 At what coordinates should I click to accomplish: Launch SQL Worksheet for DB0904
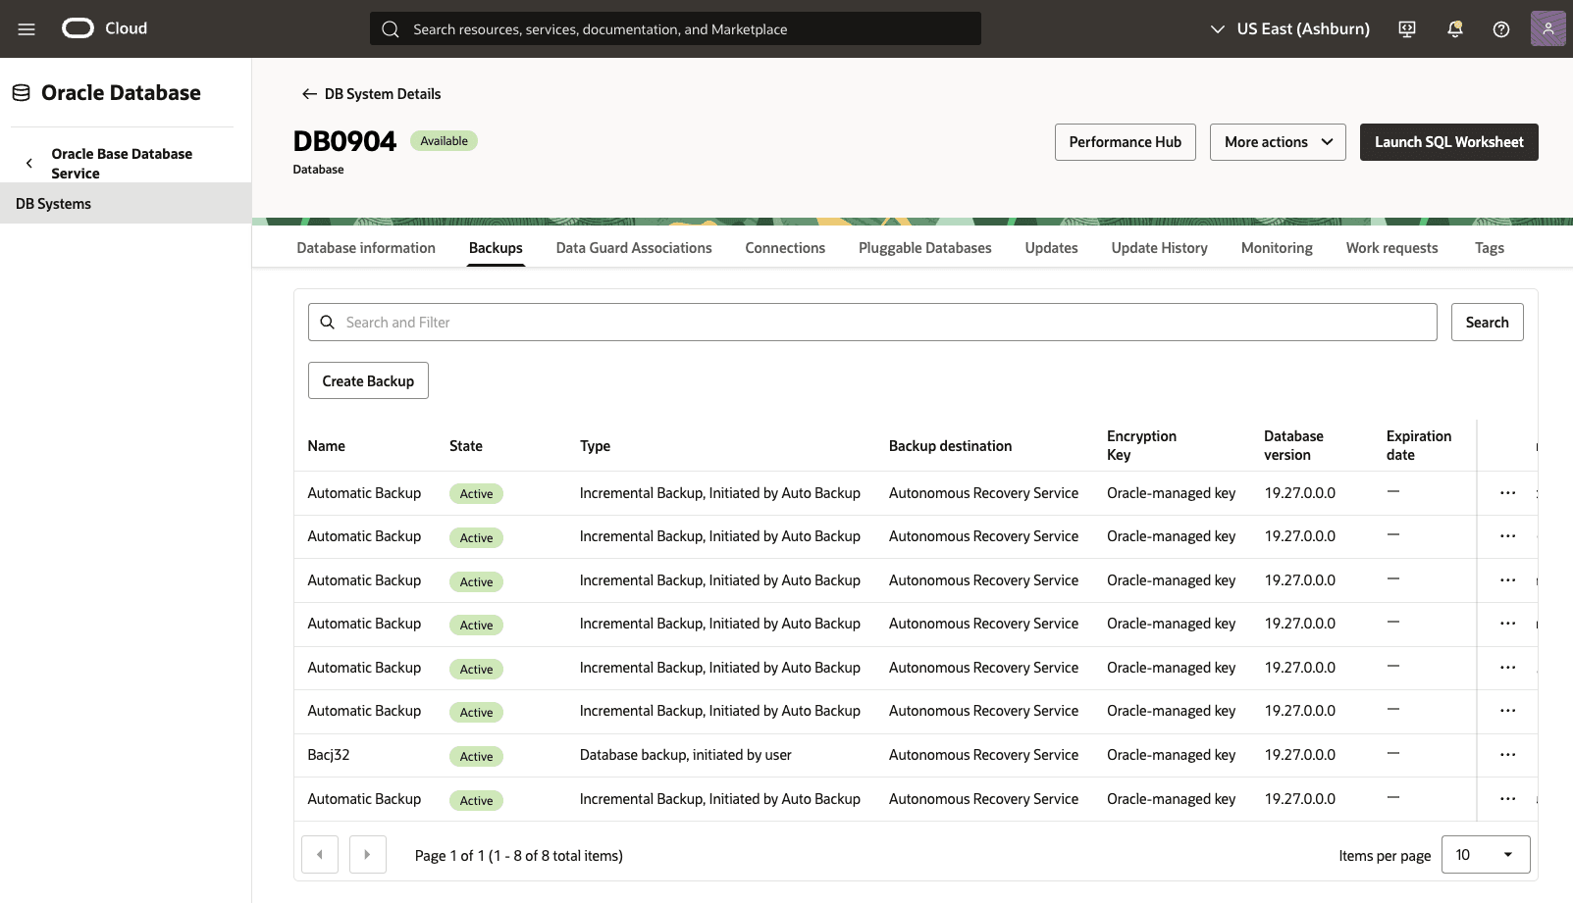click(x=1448, y=141)
